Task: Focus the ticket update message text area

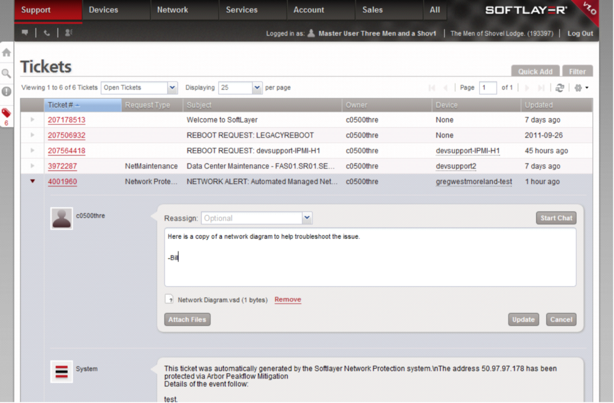Action: (x=370, y=257)
